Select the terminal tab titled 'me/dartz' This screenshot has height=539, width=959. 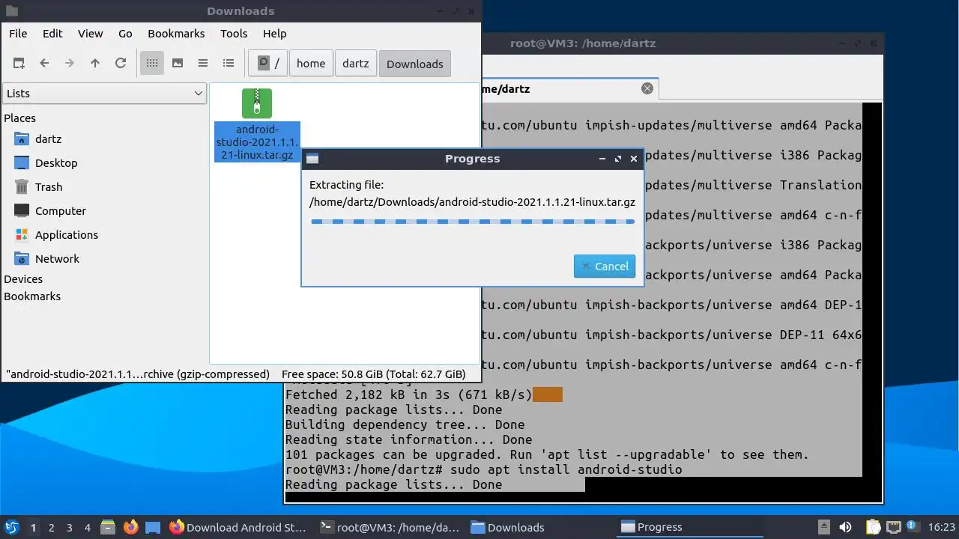point(569,88)
